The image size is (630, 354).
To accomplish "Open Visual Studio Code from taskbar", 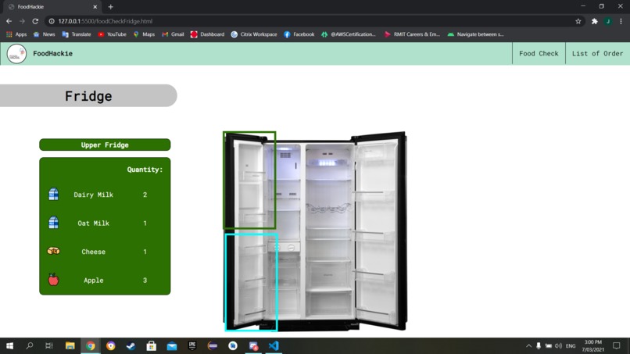I will coord(274,345).
